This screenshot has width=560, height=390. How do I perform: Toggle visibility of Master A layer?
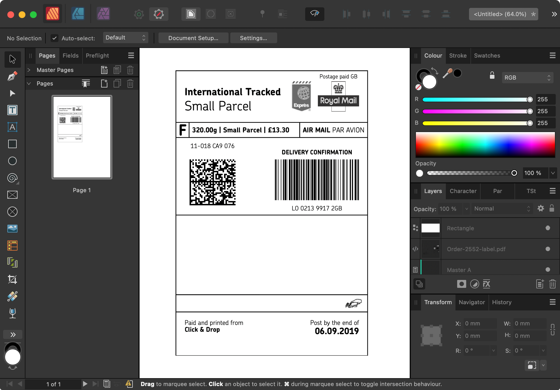[548, 270]
